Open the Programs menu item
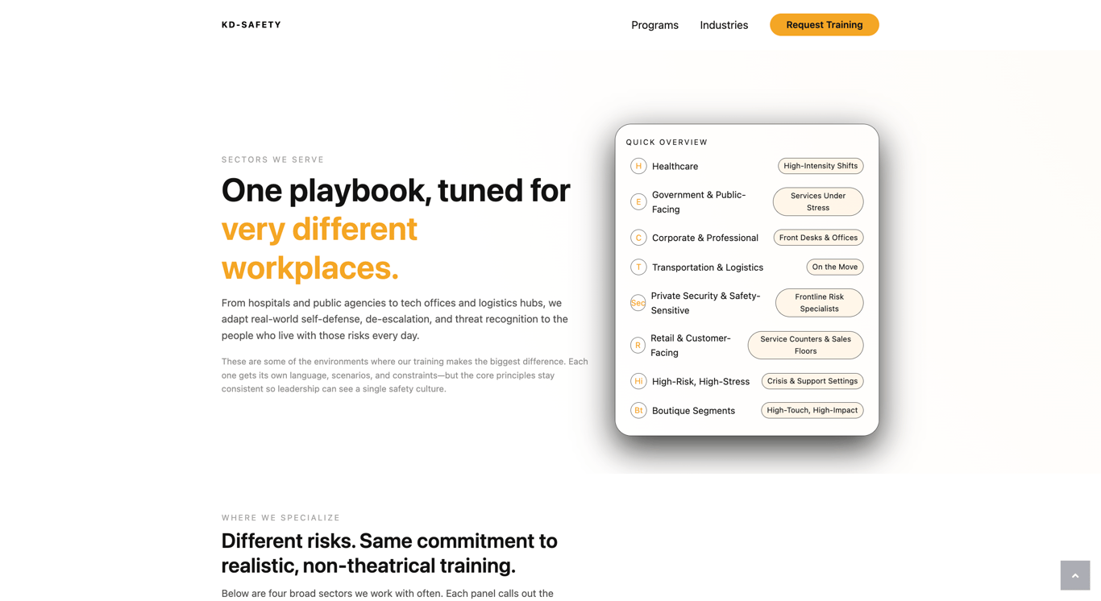 654,25
